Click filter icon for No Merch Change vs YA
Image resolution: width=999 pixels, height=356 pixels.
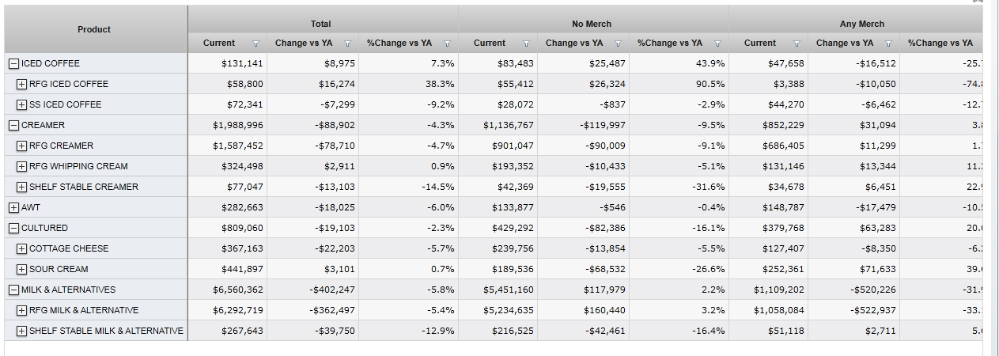[x=618, y=44]
